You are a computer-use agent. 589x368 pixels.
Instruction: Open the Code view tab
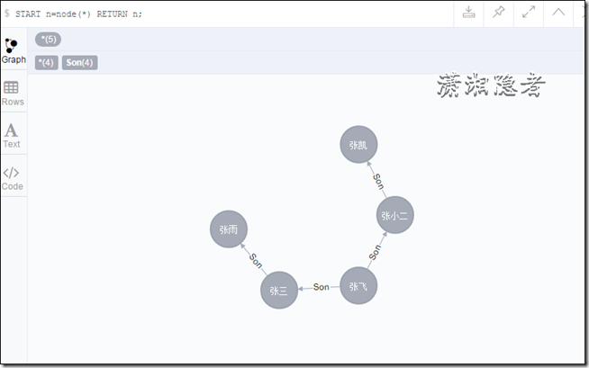coord(12,178)
